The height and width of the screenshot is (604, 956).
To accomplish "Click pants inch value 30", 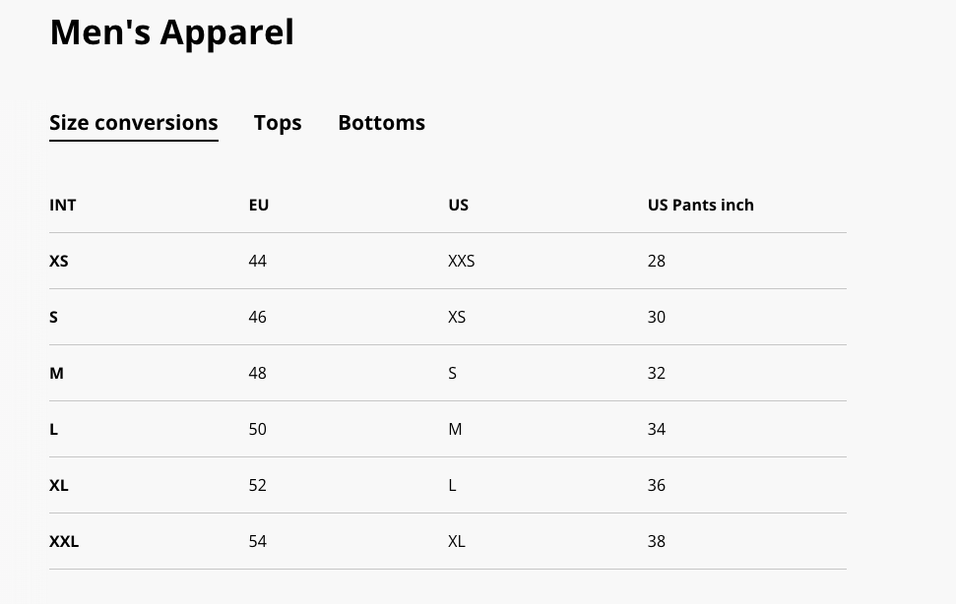I will [656, 317].
